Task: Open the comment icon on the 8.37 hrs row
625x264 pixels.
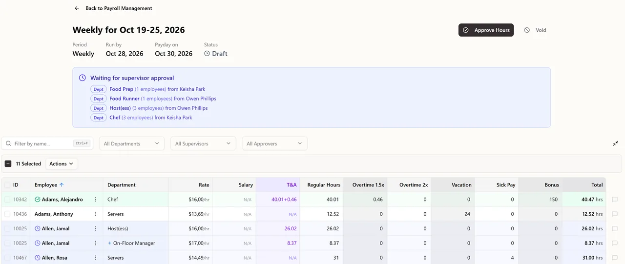Action: click(615, 243)
